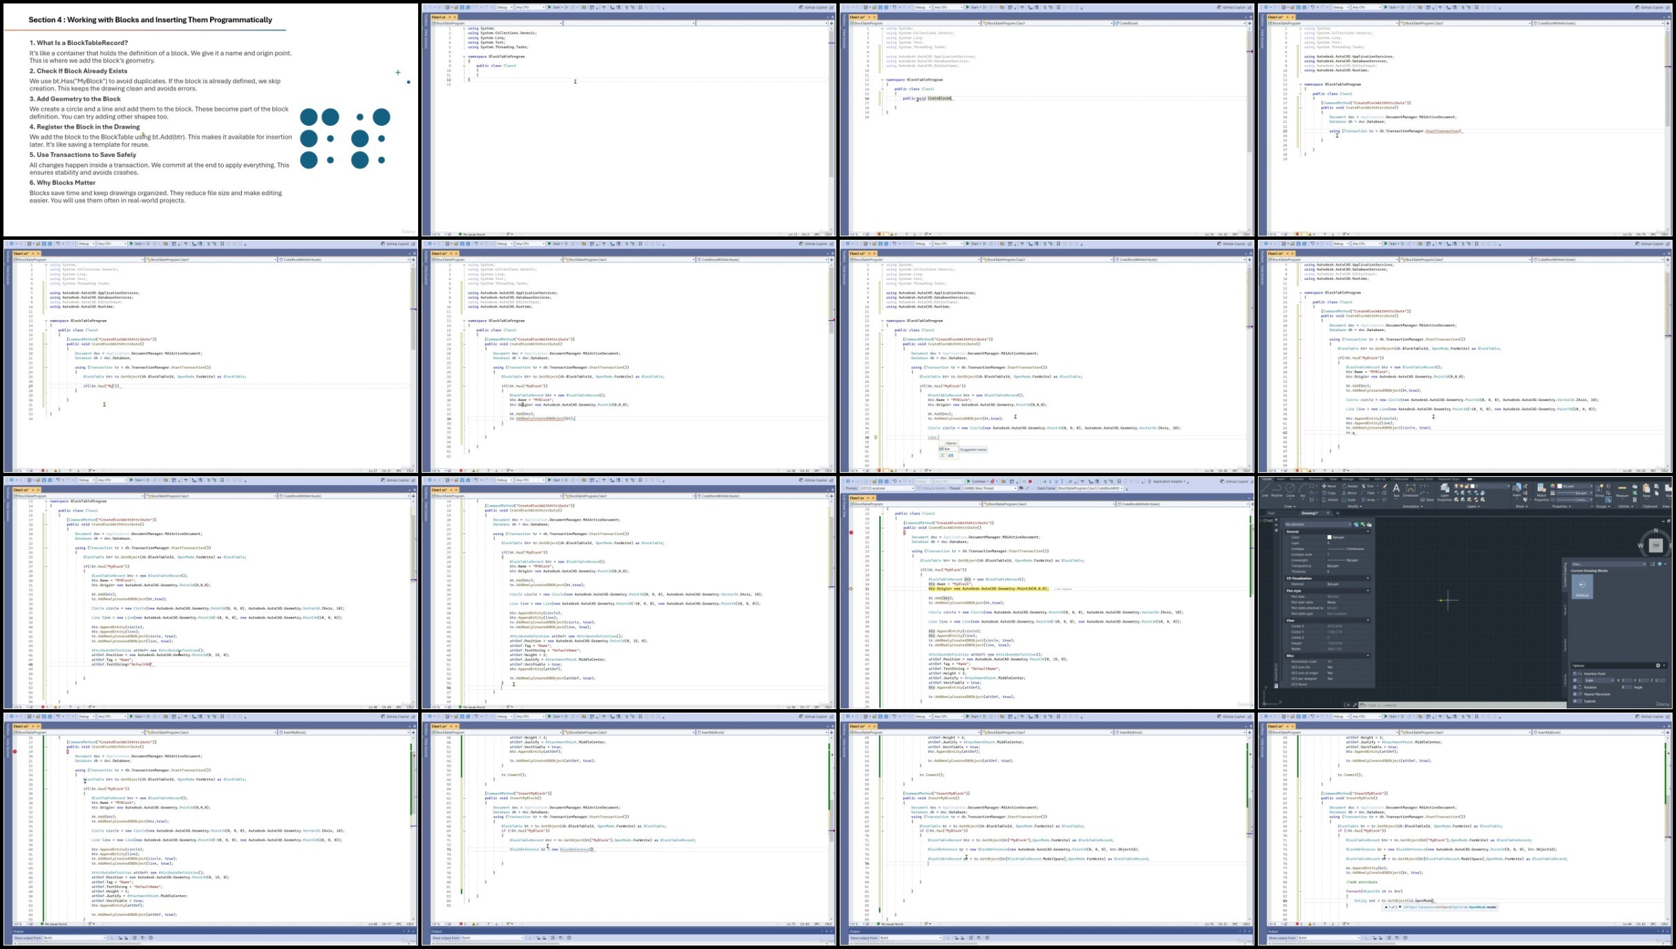The height and width of the screenshot is (949, 1676).
Task: Click the Group tool in AutoCAD ribbon
Action: 1599,490
